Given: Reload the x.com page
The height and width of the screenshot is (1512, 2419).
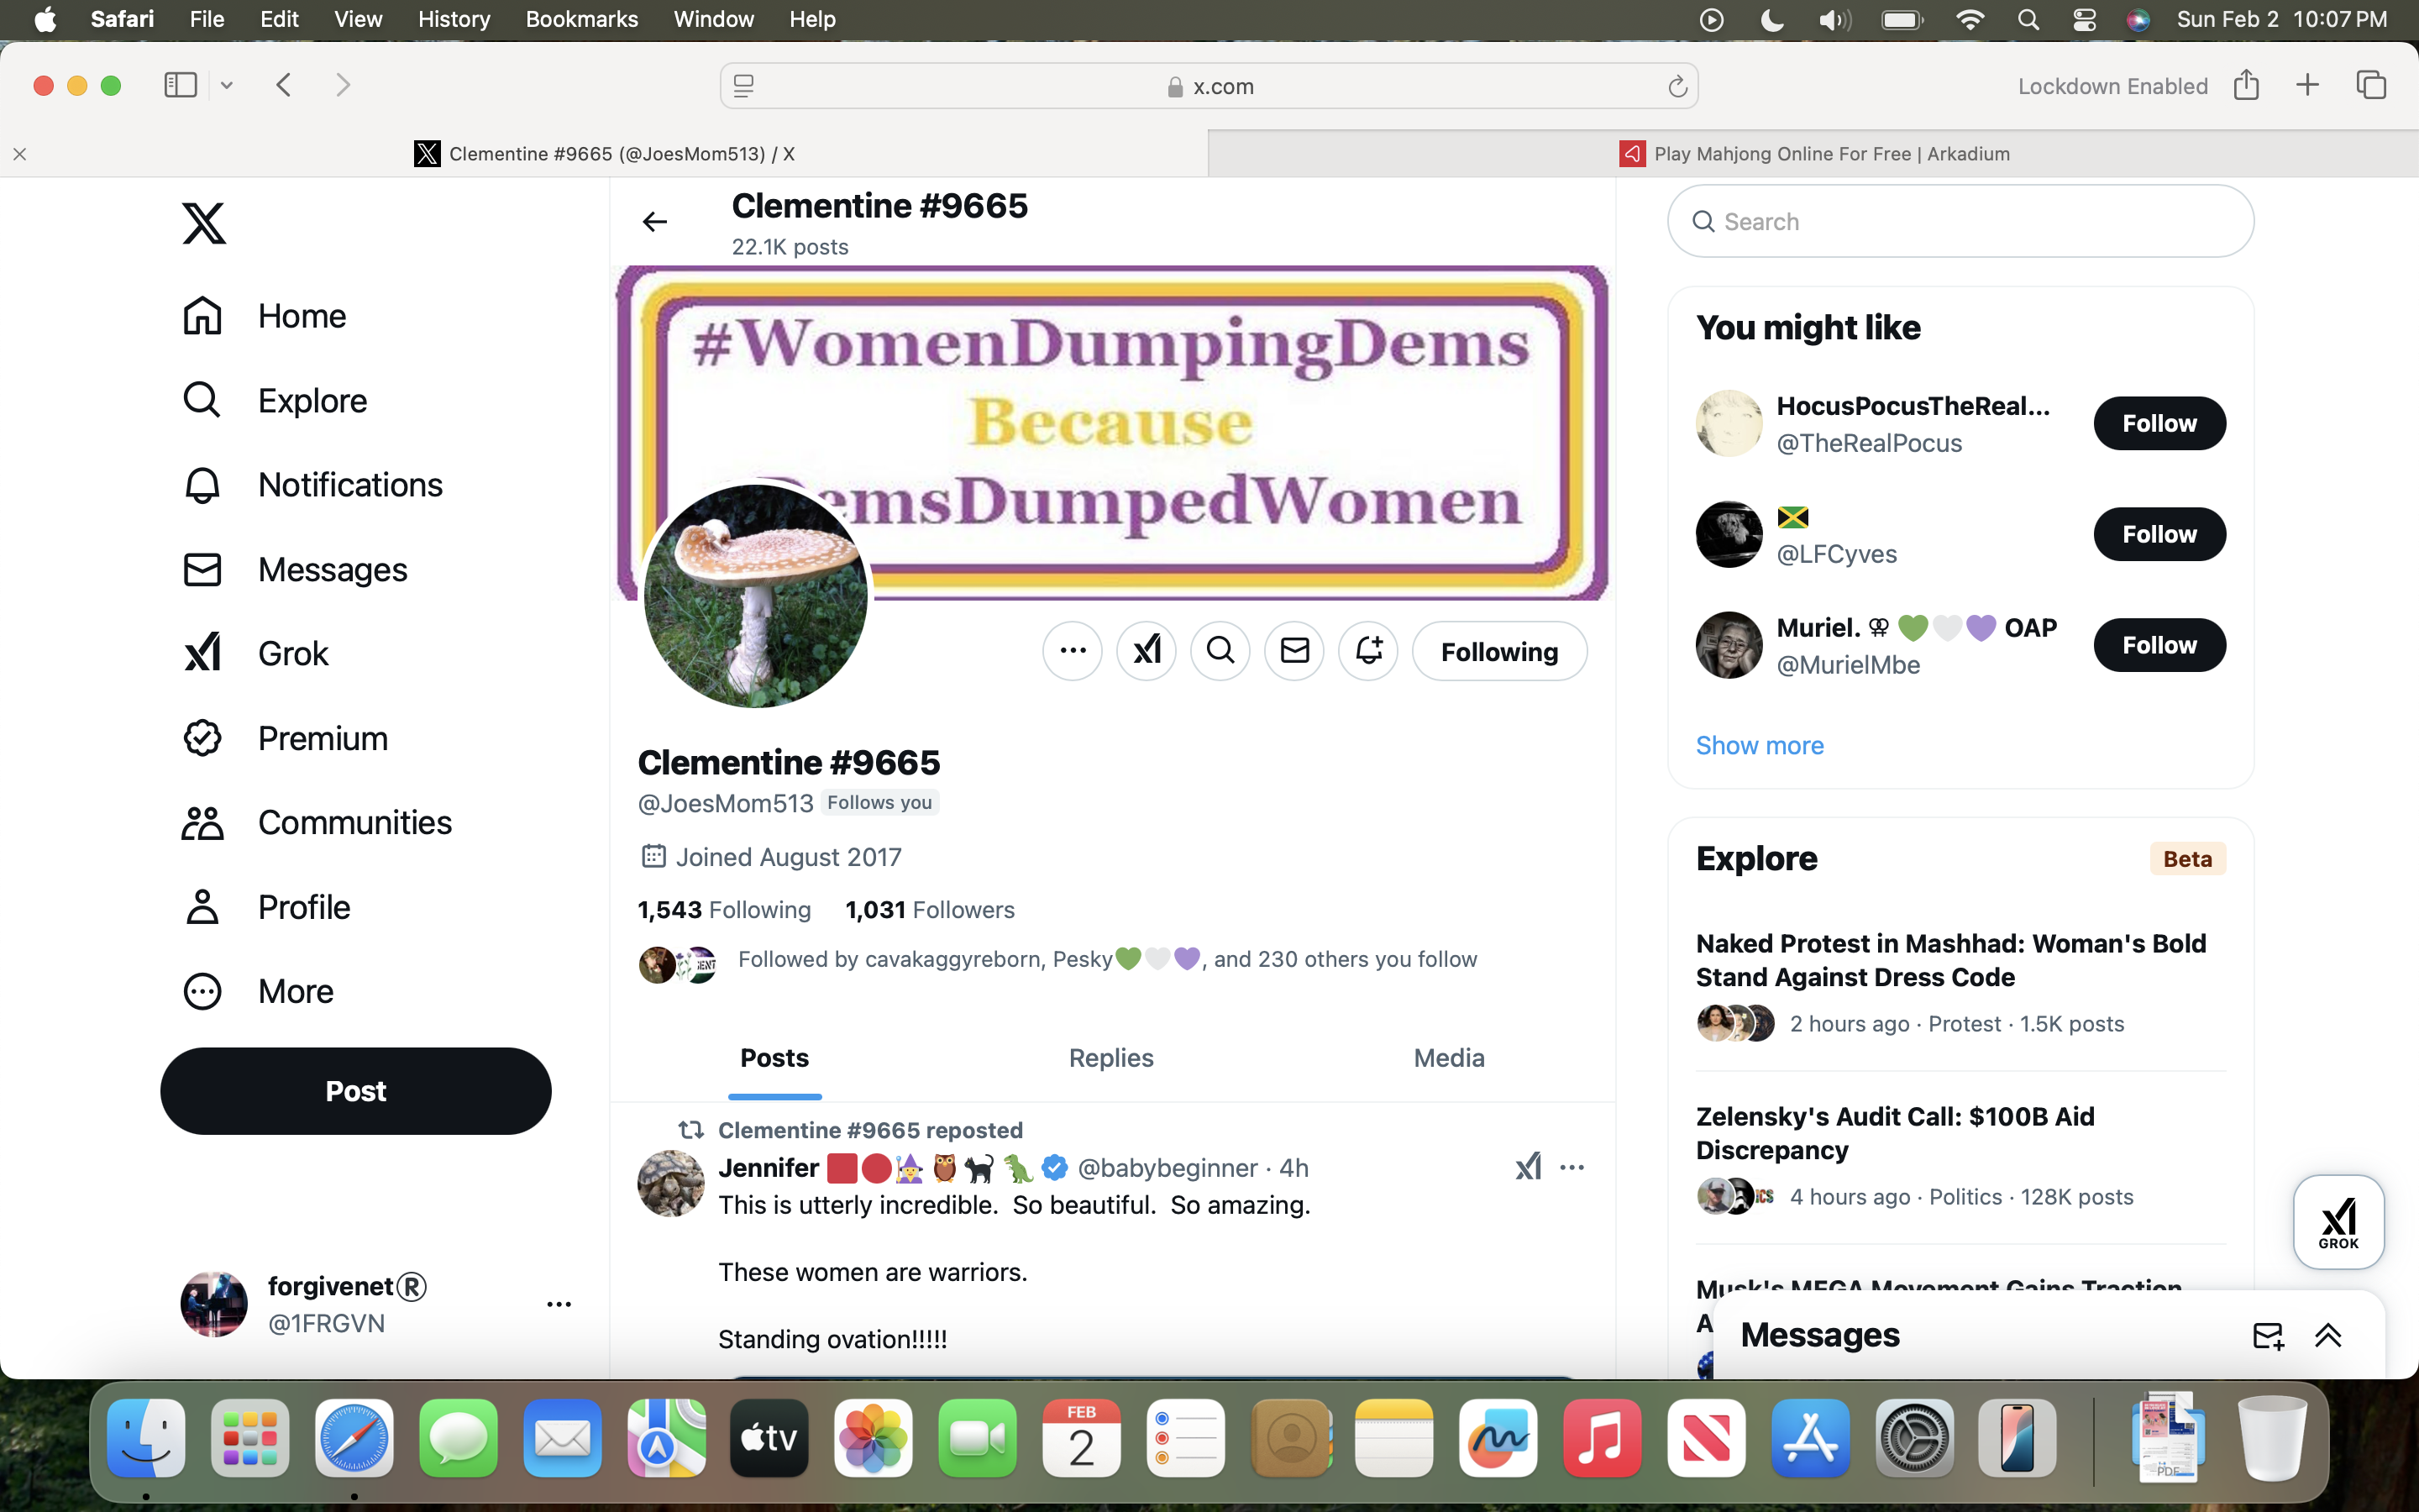Looking at the screenshot, I should 1677,87.
